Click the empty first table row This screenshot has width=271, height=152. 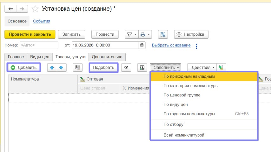click(x=79, y=98)
